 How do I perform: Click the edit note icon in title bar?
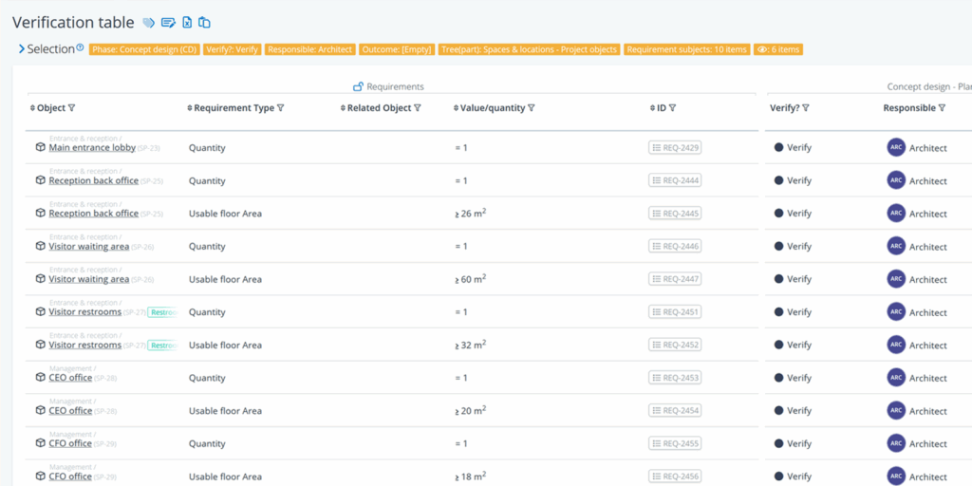click(x=168, y=23)
